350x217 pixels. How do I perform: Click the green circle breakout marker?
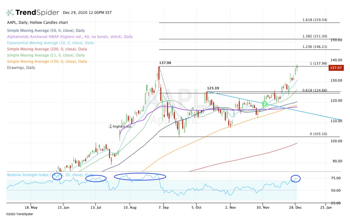coord(265,104)
